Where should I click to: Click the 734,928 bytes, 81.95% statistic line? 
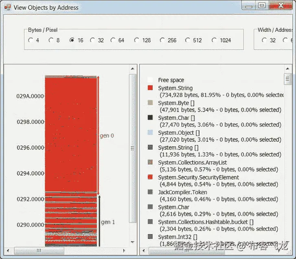pyautogui.click(x=221, y=95)
